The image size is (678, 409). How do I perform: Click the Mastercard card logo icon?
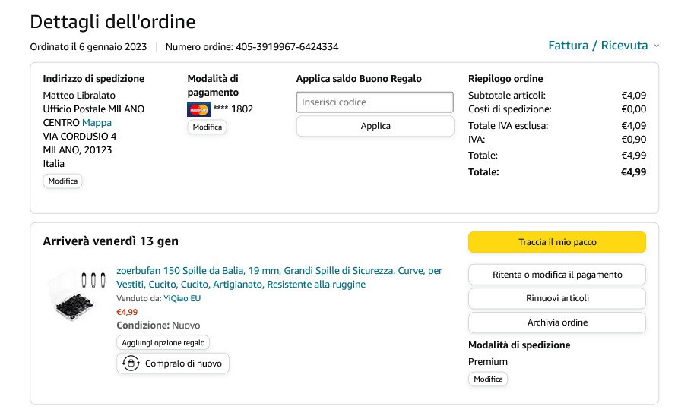[198, 109]
